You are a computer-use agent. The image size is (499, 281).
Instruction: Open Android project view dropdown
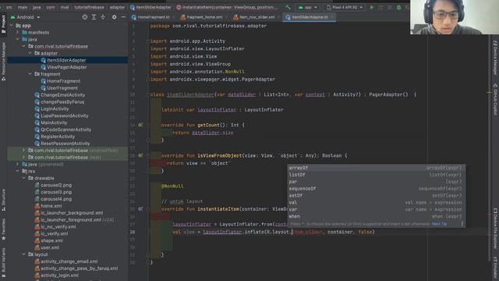[26, 17]
